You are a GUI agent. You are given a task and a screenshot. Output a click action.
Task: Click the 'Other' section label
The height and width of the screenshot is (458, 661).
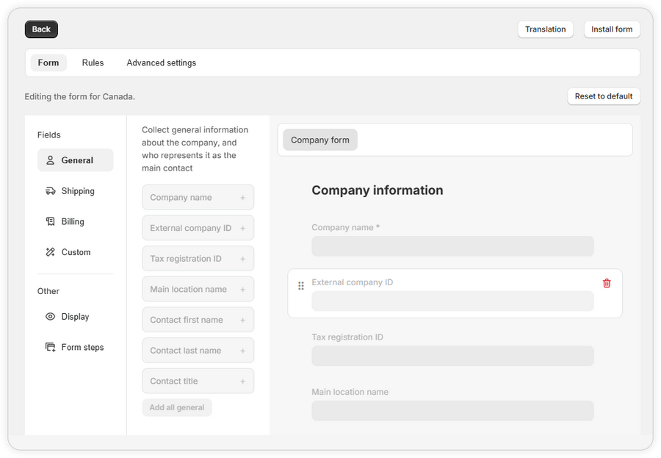tap(48, 291)
